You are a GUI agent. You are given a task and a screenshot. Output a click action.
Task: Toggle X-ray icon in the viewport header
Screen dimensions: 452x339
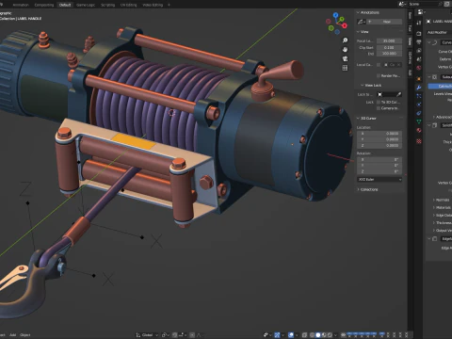(304, 335)
